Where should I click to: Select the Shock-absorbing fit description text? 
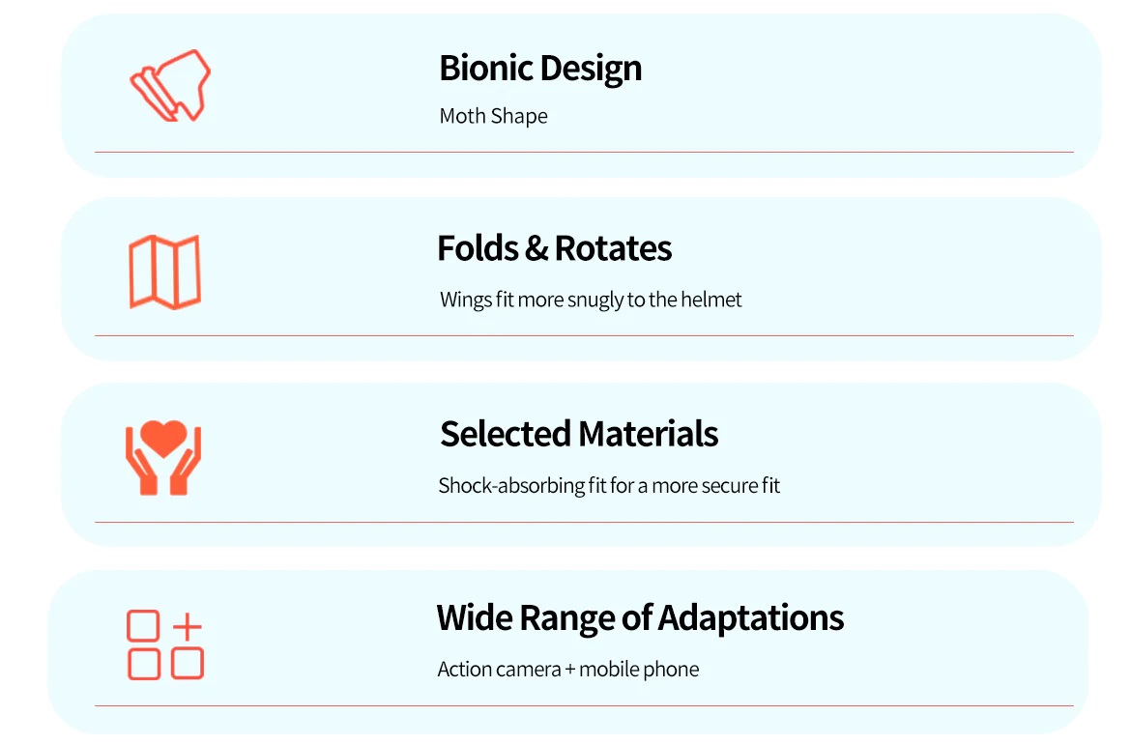pyautogui.click(x=609, y=485)
